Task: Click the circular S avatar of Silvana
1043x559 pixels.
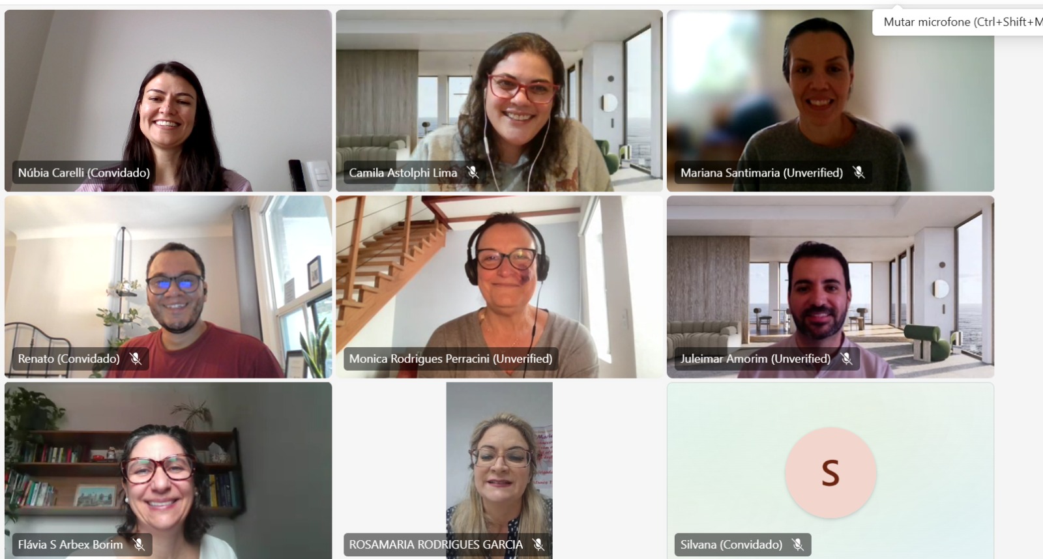Action: (x=830, y=472)
